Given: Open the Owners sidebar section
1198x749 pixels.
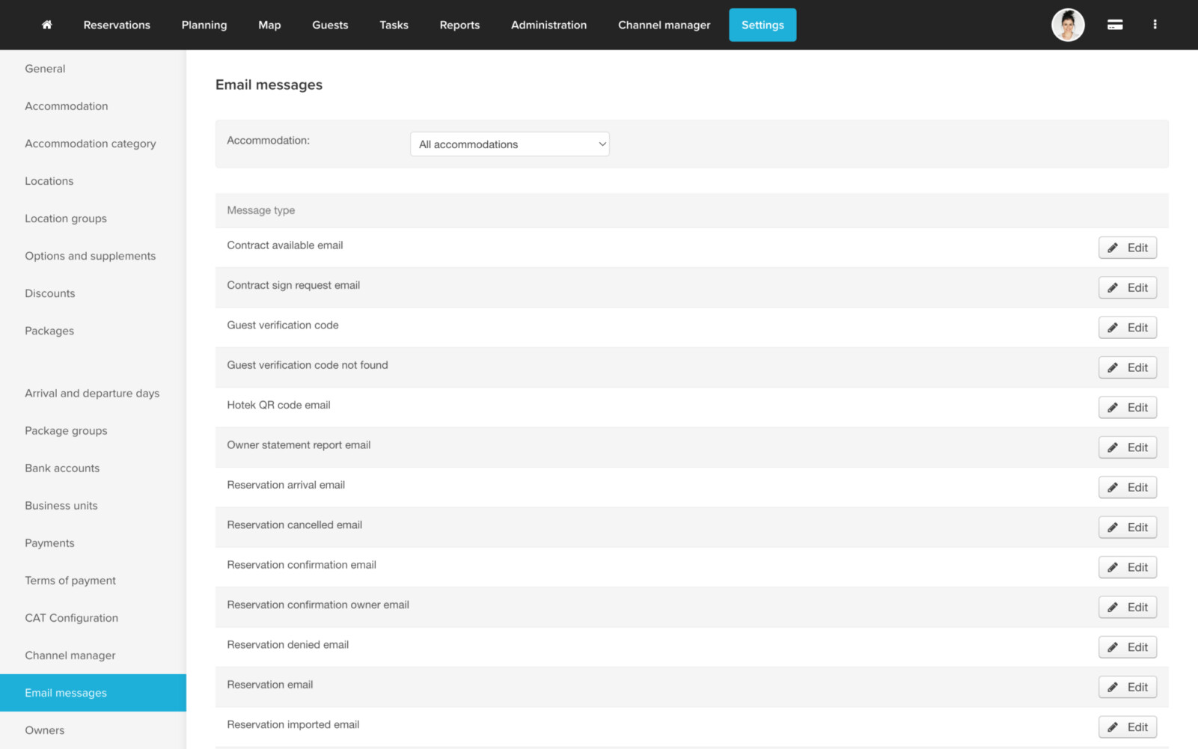Looking at the screenshot, I should [x=45, y=730].
